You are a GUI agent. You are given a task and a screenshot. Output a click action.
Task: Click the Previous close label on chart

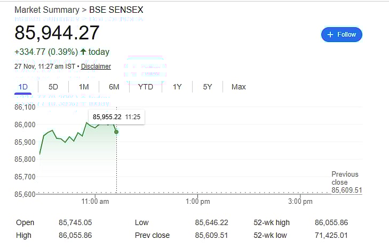coord(345,178)
